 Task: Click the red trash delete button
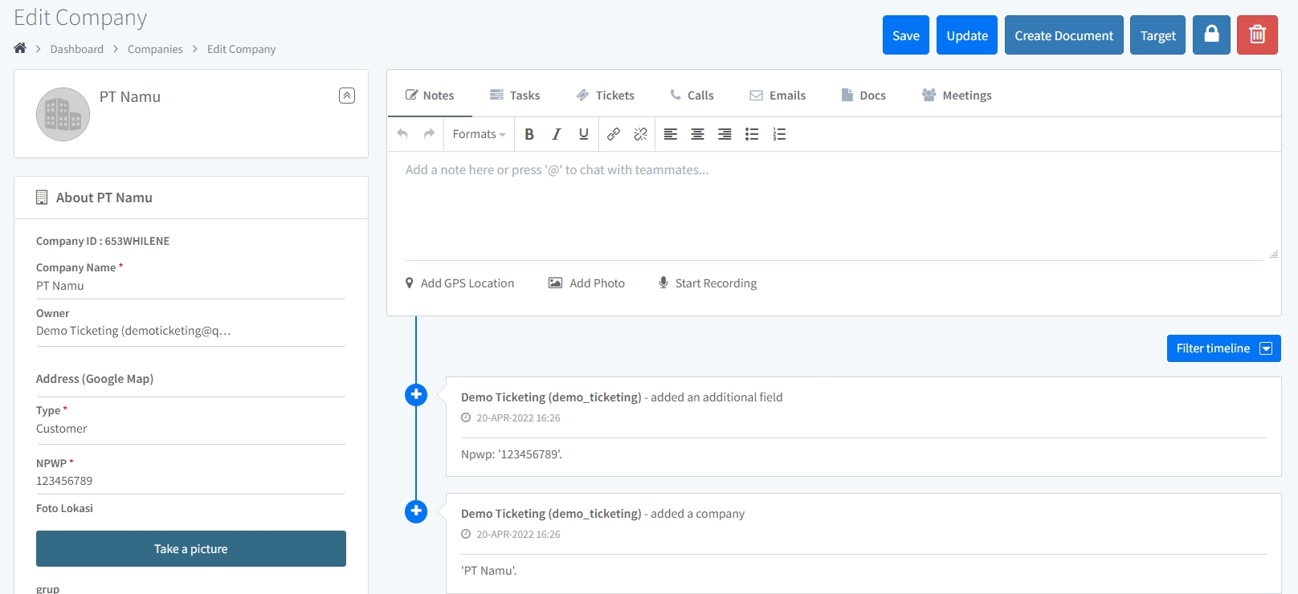(1257, 35)
